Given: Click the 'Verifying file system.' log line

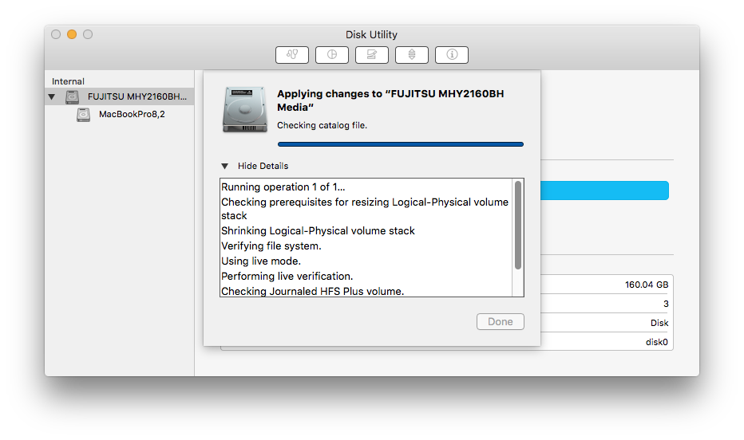Looking at the screenshot, I should [x=271, y=246].
